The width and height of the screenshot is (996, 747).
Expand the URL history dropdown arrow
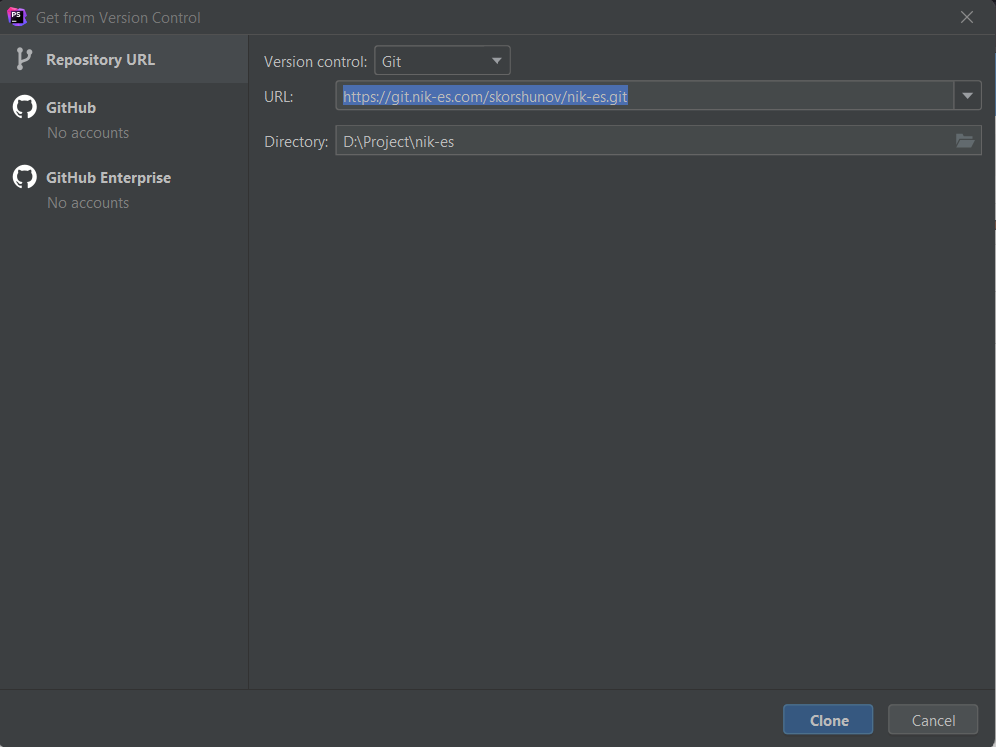[x=967, y=96]
